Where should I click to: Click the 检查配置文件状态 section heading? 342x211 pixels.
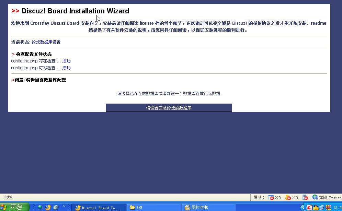point(34,54)
